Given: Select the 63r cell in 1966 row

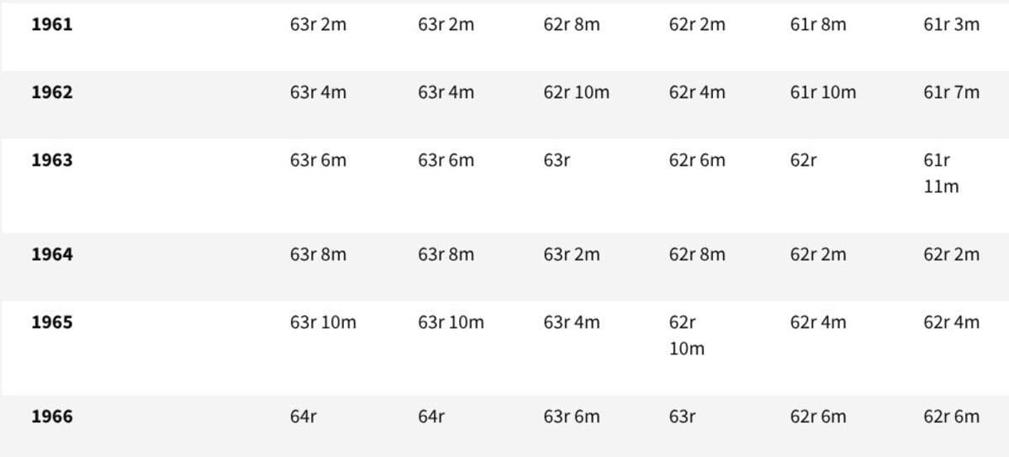Looking at the screenshot, I should [x=682, y=417].
